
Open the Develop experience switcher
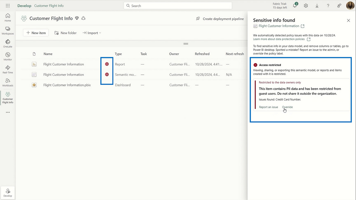click(8, 193)
